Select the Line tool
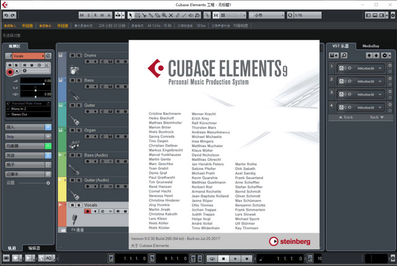Screen dimensions: 397x266 [184, 16]
